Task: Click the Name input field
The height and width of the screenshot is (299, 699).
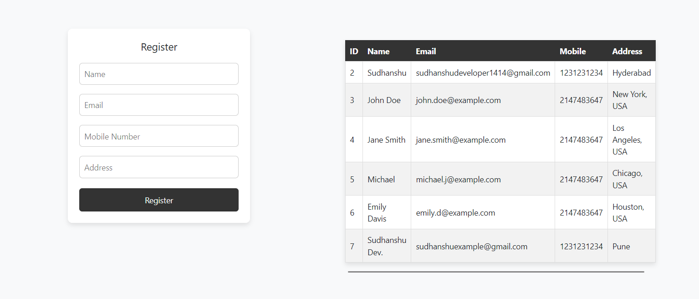Action: click(159, 74)
